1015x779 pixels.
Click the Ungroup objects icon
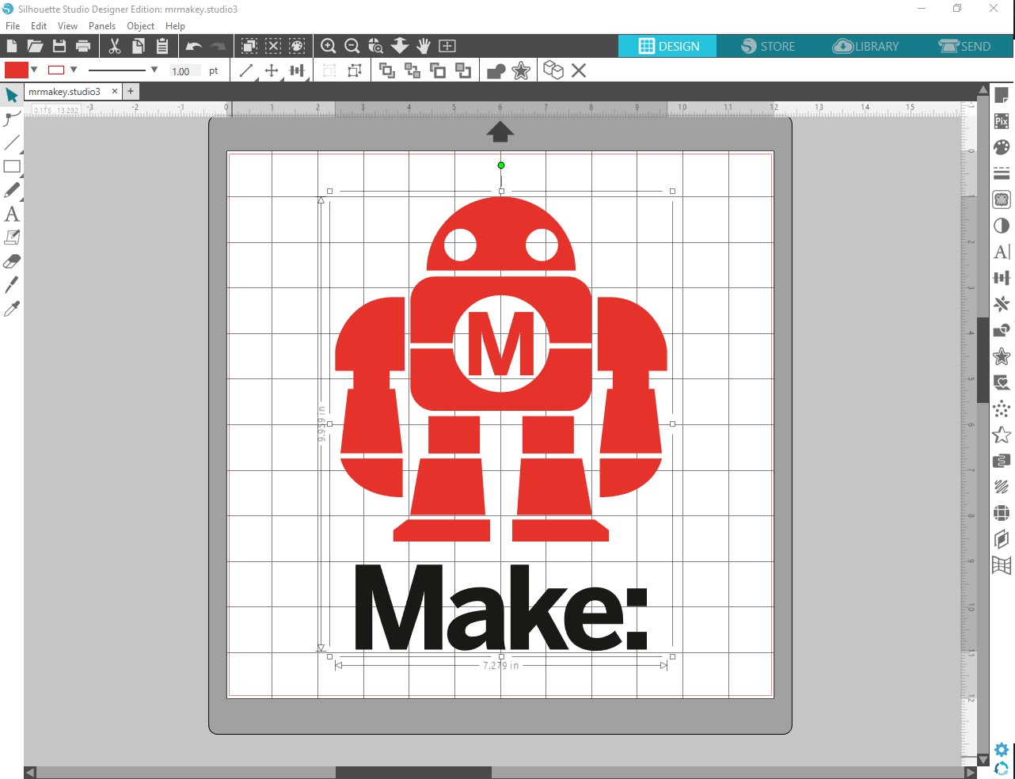point(355,71)
